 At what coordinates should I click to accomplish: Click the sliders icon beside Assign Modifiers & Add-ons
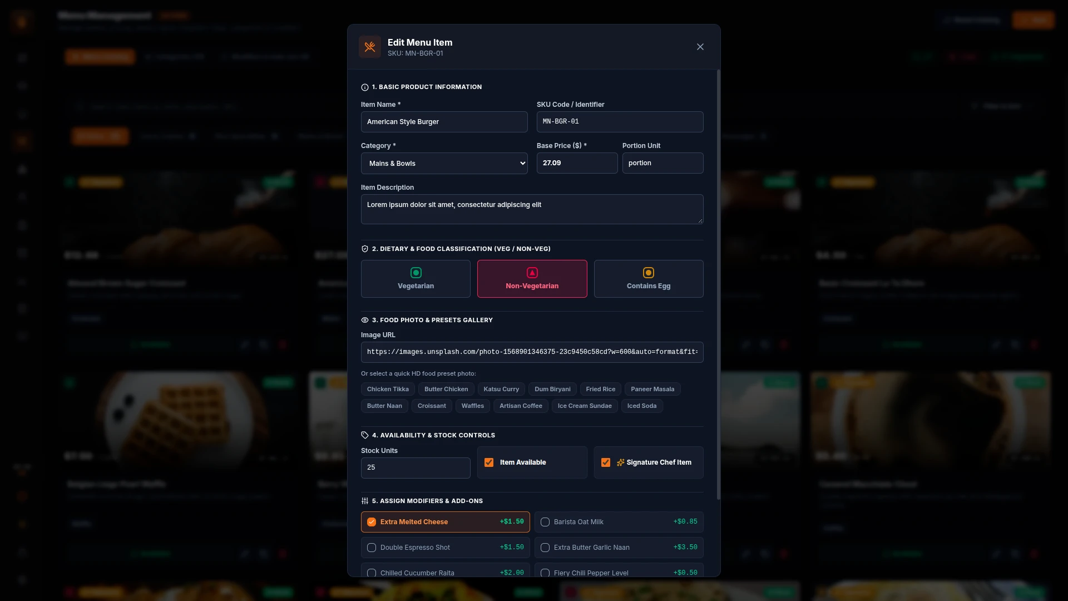click(x=365, y=501)
